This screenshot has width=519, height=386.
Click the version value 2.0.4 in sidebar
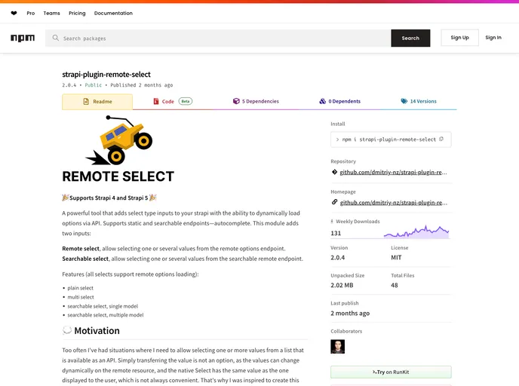[x=338, y=257]
